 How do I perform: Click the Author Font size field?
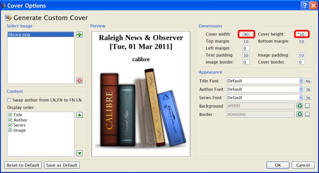308,89
